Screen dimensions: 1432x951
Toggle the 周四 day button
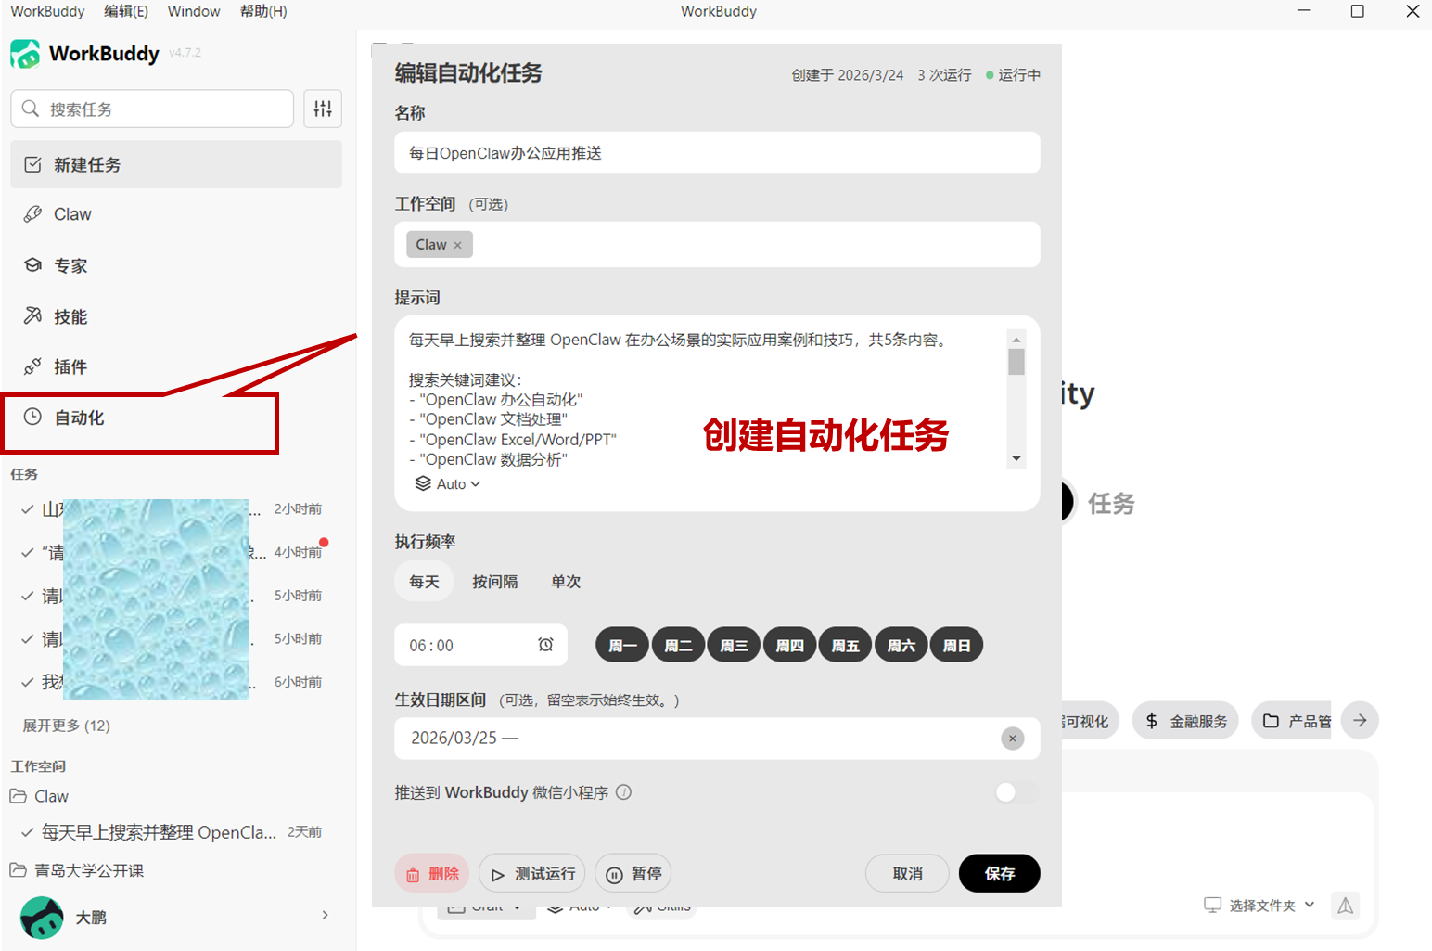coord(789,645)
